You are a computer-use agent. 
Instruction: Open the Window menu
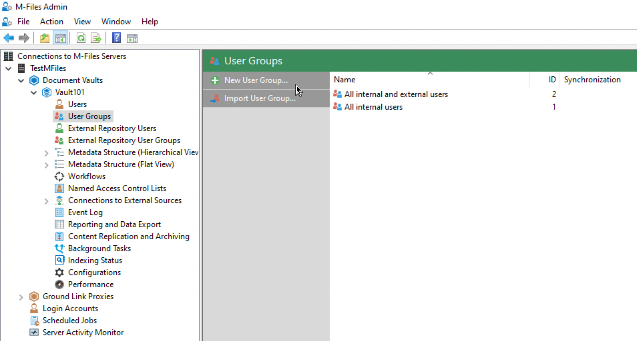pyautogui.click(x=116, y=21)
